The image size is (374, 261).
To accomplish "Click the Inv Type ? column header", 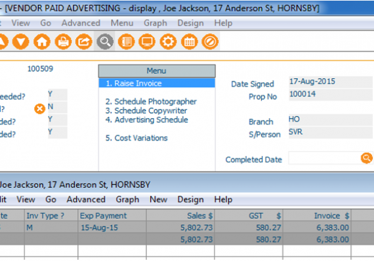I will pos(51,216).
